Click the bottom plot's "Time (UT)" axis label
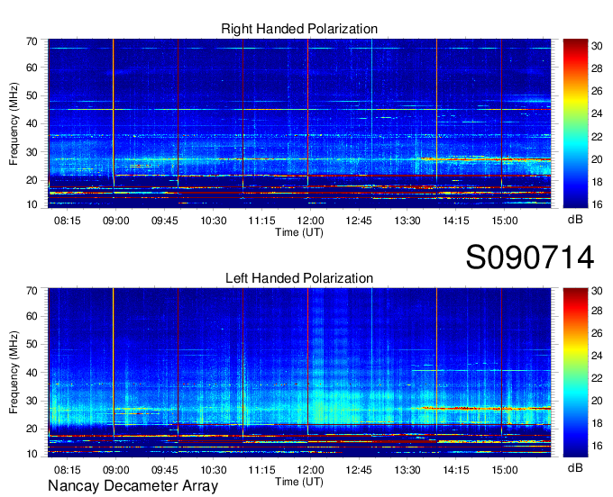The width and height of the screenshot is (613, 497). (x=299, y=482)
